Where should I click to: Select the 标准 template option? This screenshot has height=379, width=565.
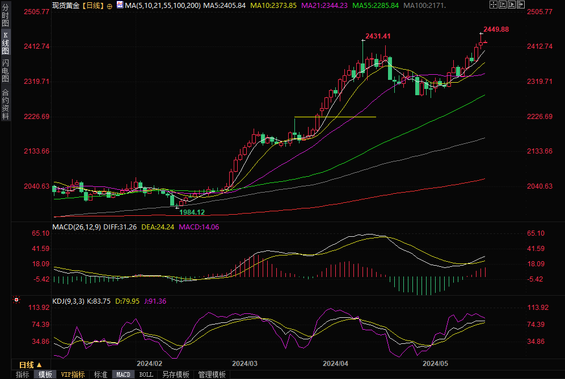(x=100, y=374)
